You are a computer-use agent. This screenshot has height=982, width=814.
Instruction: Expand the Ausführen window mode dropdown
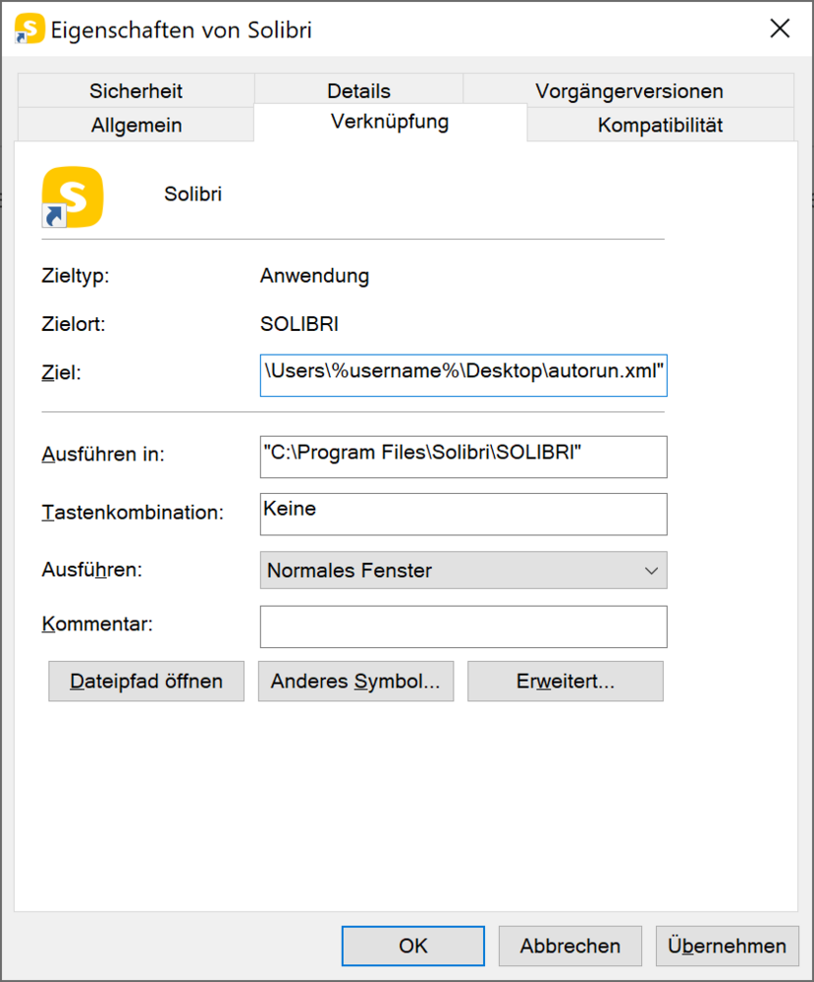click(x=463, y=570)
